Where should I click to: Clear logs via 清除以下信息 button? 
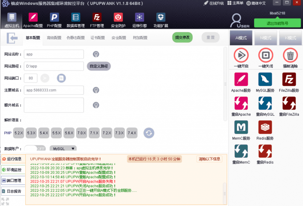pyautogui.click(x=209, y=159)
